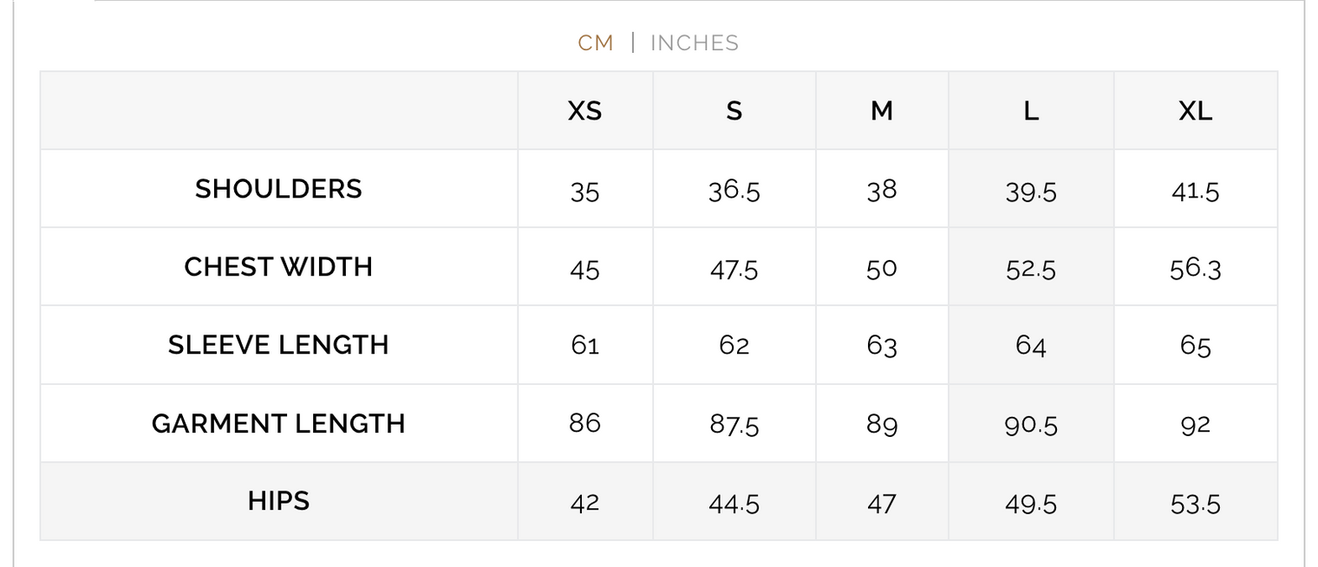
Task: Highlight the L size column header
Action: pos(1030,111)
